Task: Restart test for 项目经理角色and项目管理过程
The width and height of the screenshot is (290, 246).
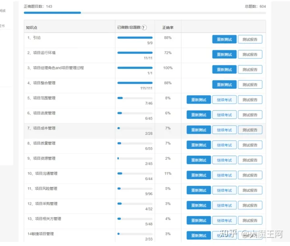Action: (x=224, y=69)
